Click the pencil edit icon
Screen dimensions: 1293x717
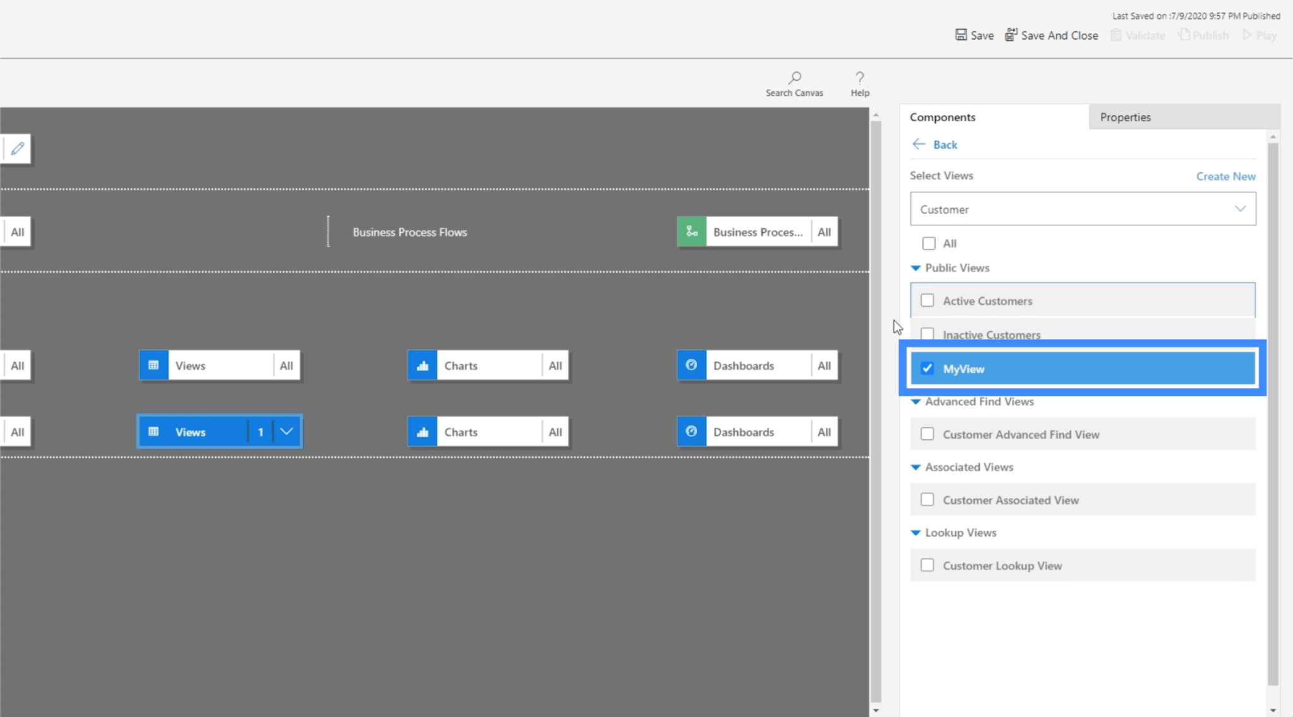click(x=17, y=148)
